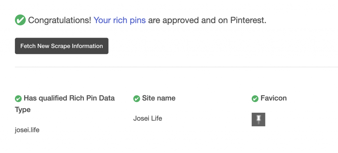Screen dimensions: 338x153
Task: Click the green check next to Favicon heading
Action: 255,98
